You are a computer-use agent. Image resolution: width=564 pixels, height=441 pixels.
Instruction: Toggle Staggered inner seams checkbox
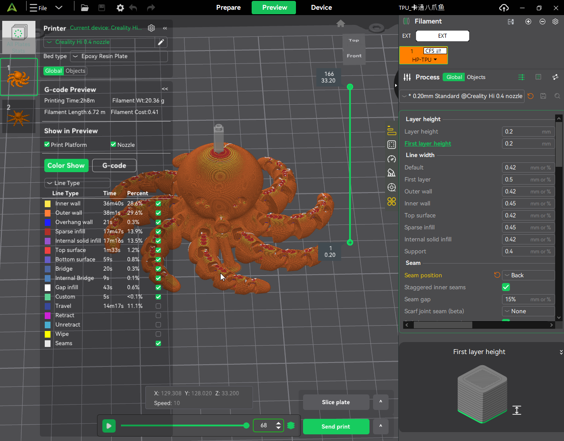pos(506,287)
